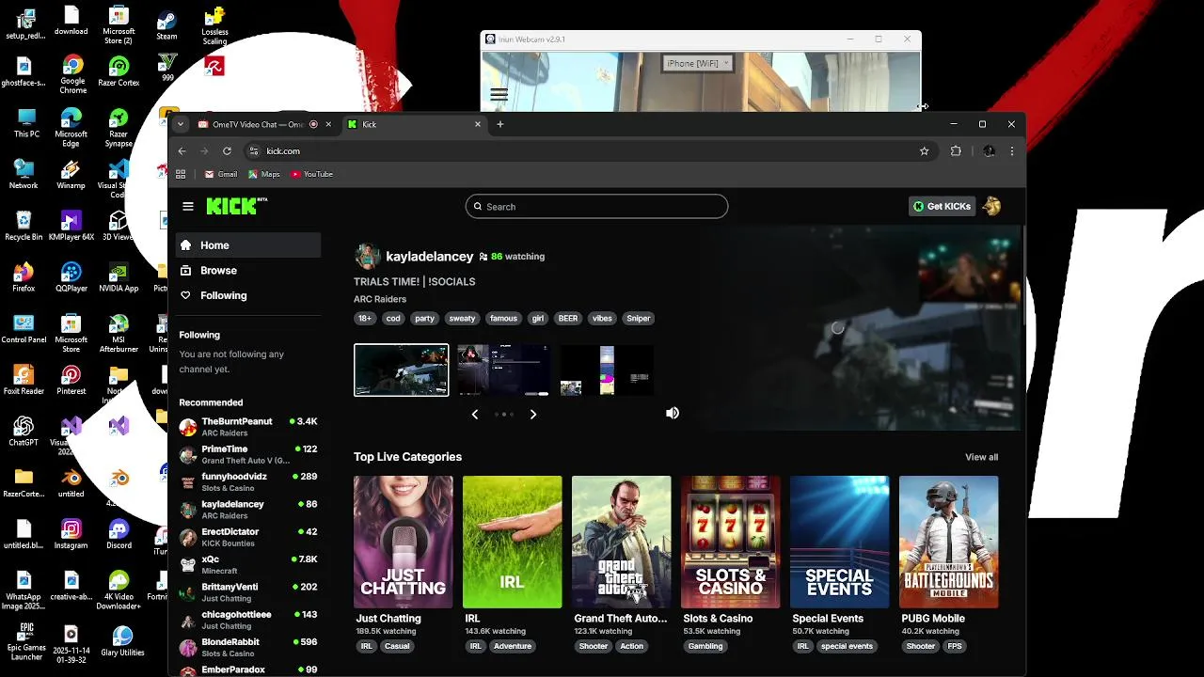
Task: Select Browse in Kick sidebar
Action: [x=248, y=271]
